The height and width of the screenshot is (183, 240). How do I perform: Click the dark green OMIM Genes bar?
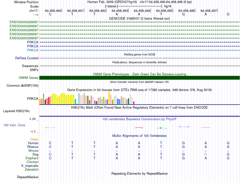click(139, 78)
